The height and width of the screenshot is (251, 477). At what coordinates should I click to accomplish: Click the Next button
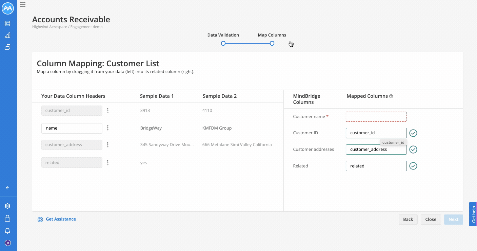coord(454,219)
